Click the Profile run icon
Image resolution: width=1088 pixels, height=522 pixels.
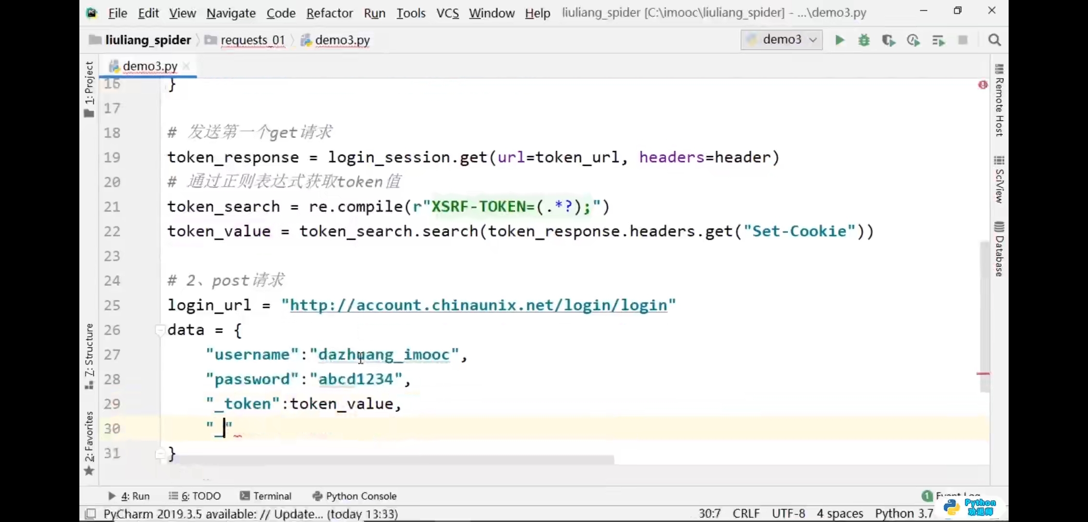pos(913,40)
